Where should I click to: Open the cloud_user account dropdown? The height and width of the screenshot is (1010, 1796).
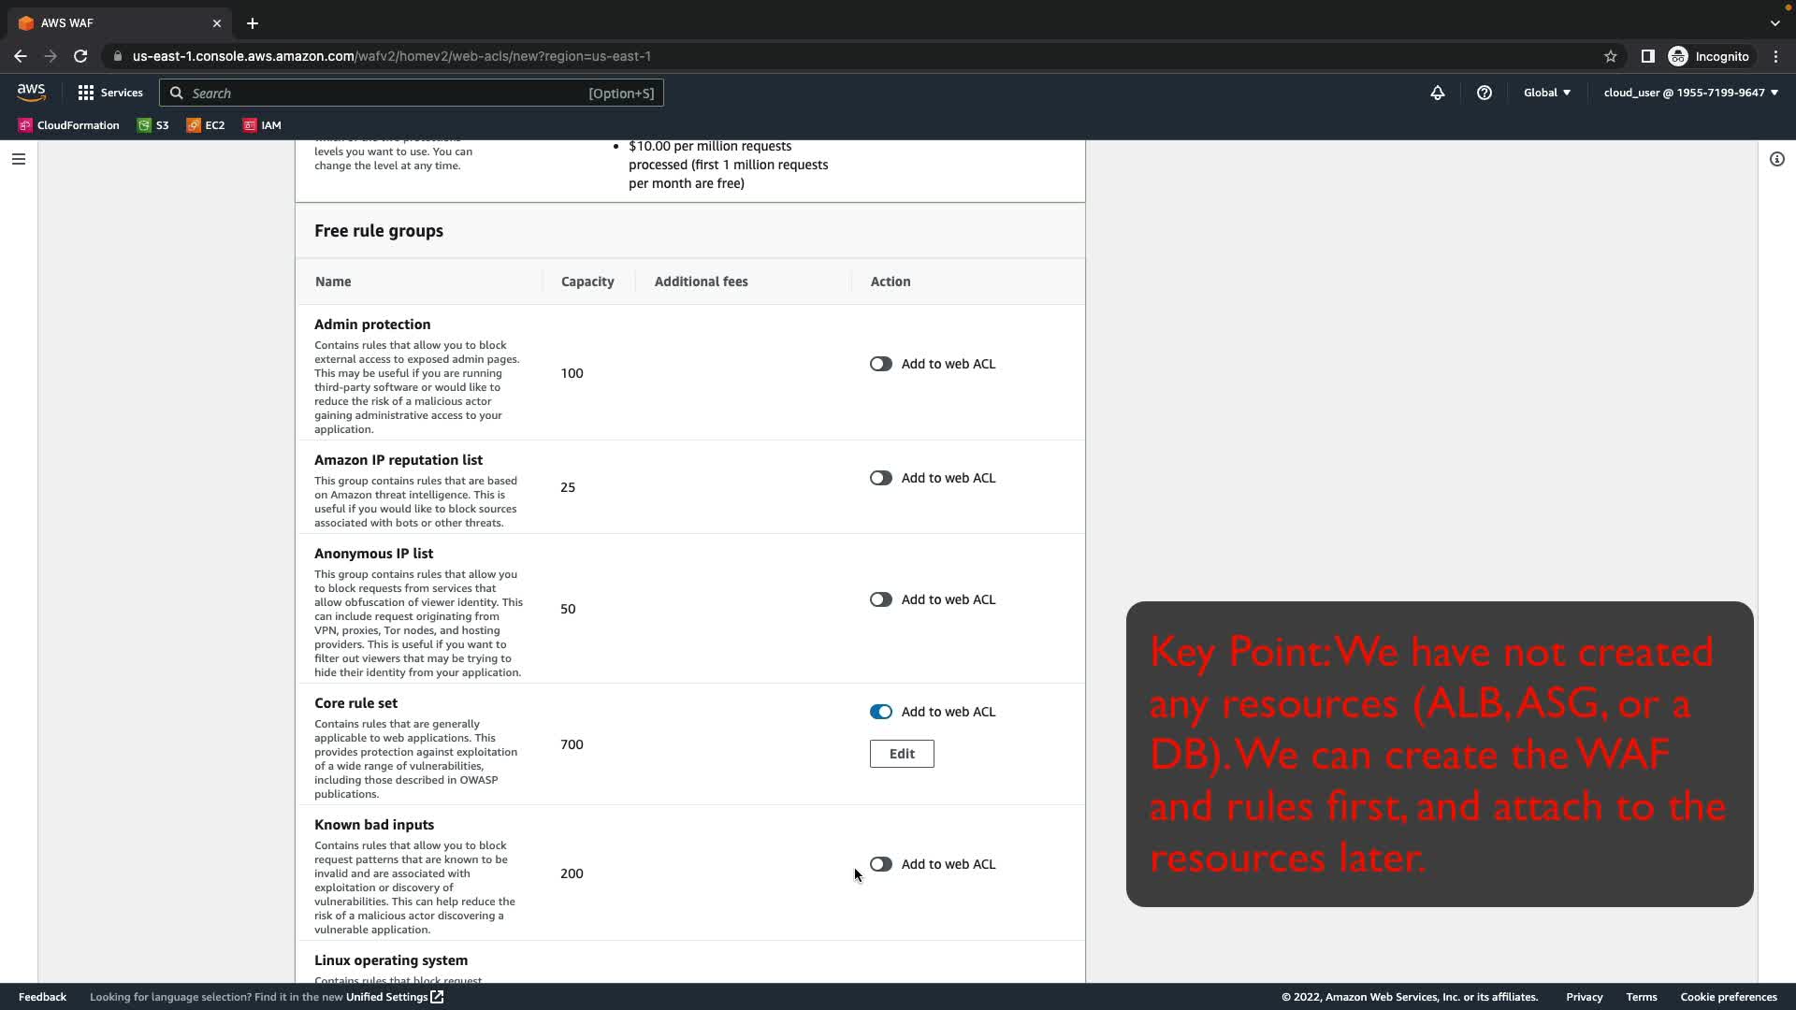point(1690,93)
